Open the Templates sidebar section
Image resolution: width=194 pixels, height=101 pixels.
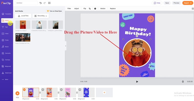point(6,14)
